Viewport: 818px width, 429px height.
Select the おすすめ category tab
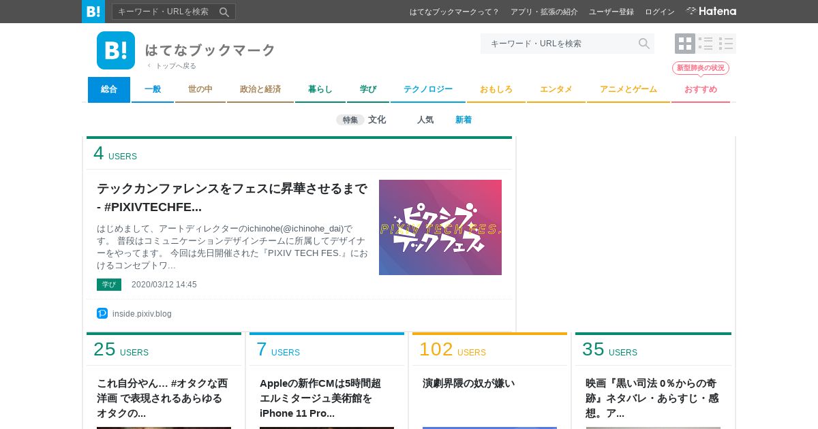[701, 89]
